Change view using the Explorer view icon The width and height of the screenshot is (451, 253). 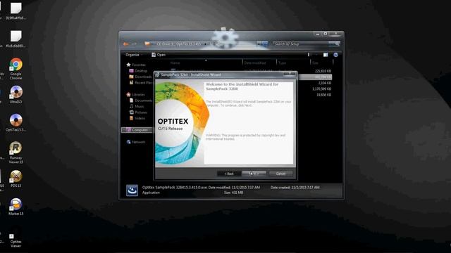309,55
